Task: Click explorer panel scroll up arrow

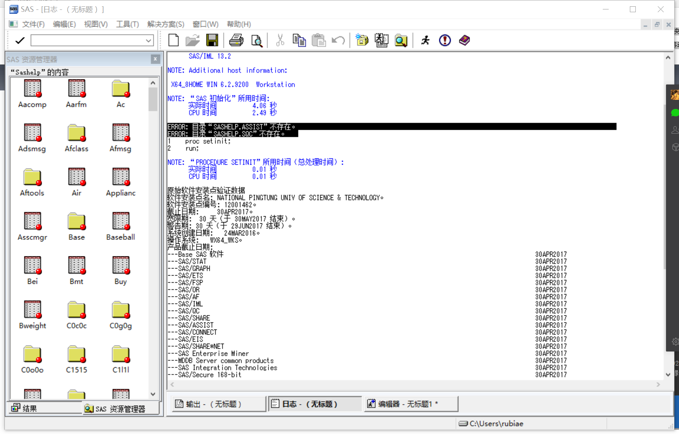Action: 153,83
